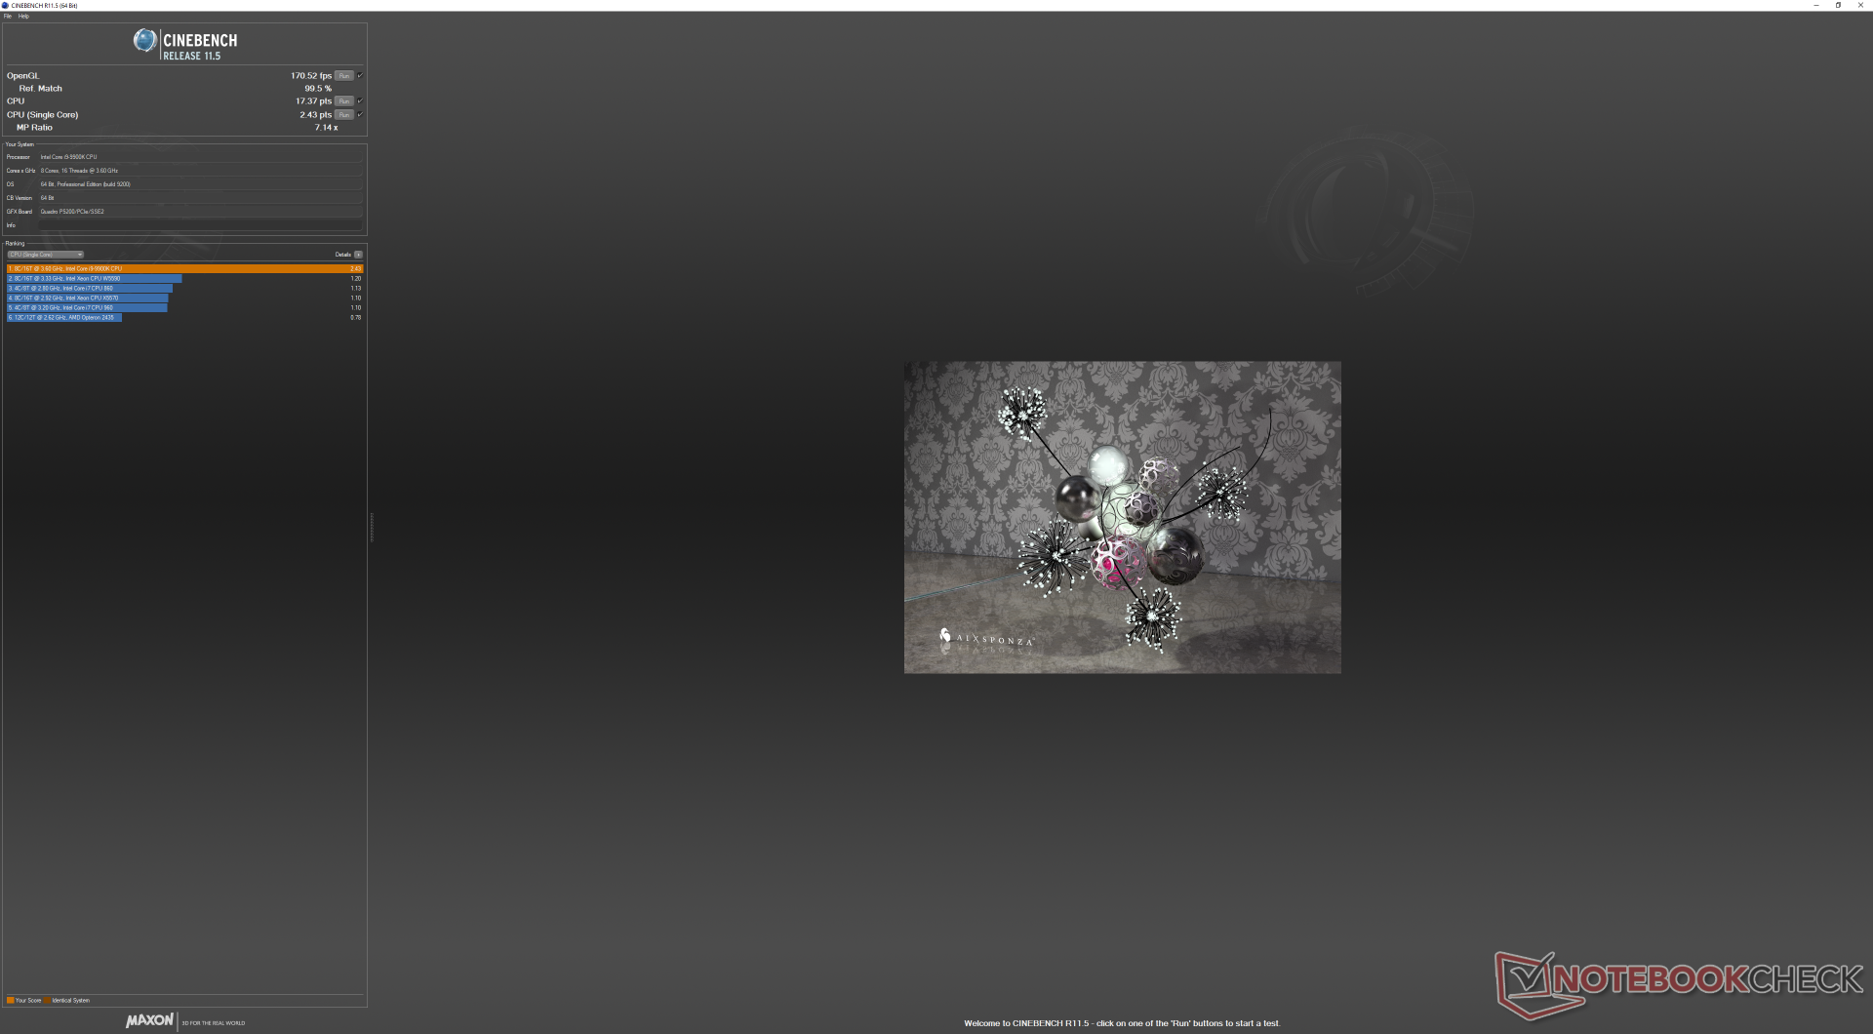Toggle the CPU (Single Core) test checkbox
The image size is (1873, 1034).
point(360,114)
